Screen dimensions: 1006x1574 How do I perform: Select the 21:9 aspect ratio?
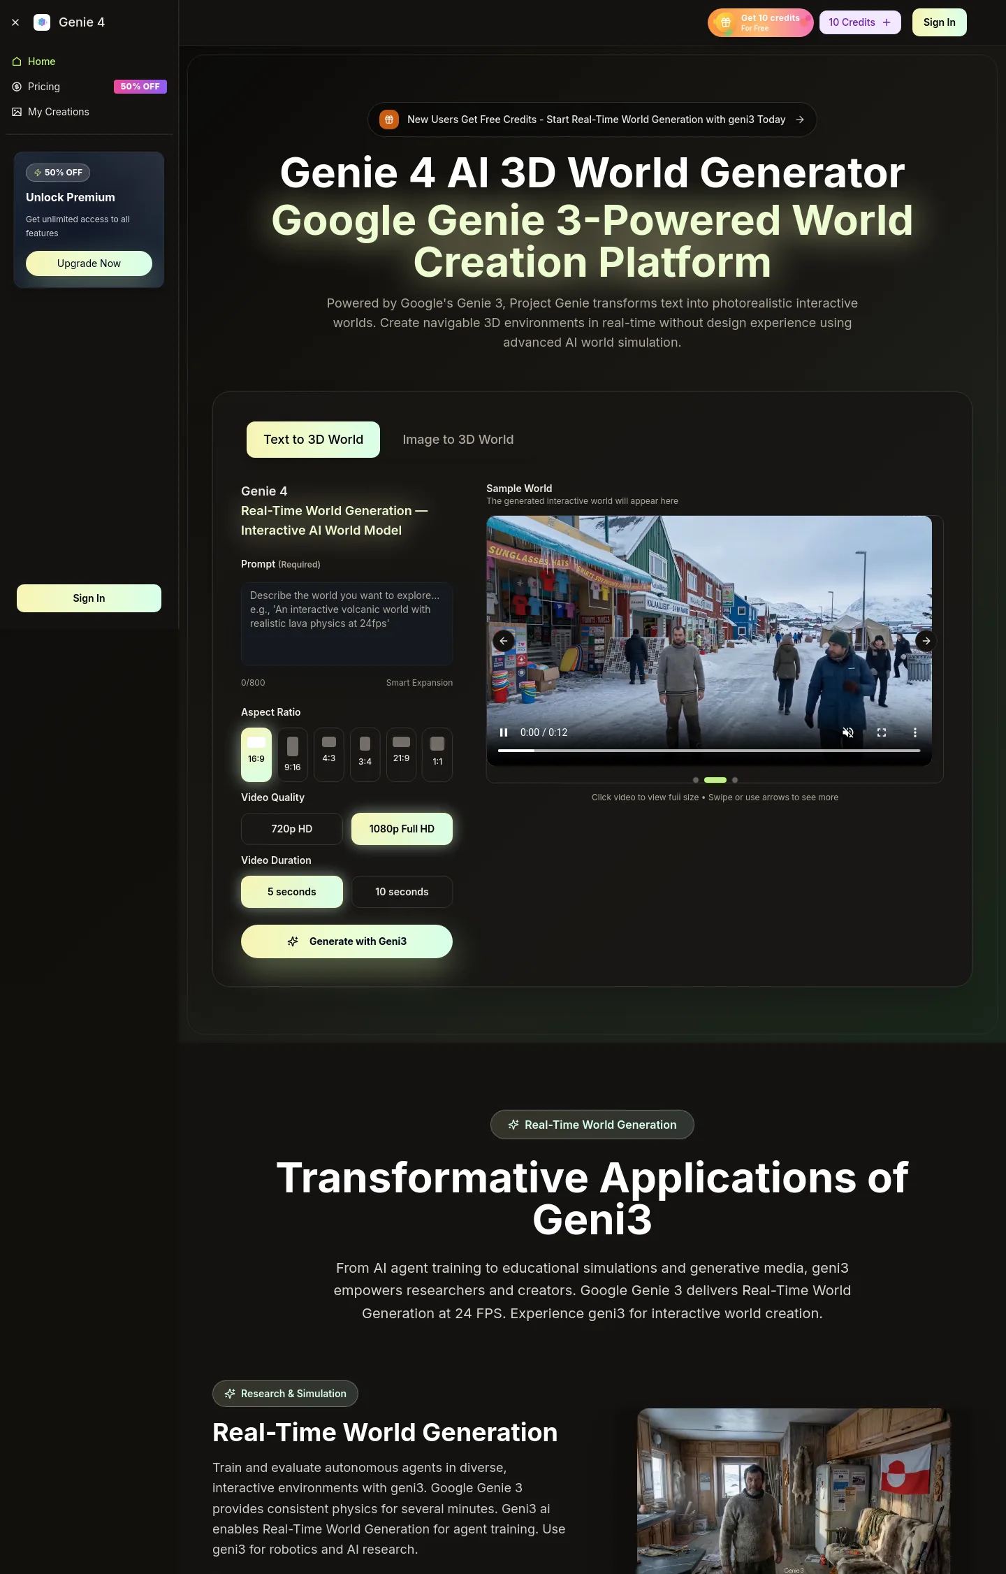pos(401,755)
